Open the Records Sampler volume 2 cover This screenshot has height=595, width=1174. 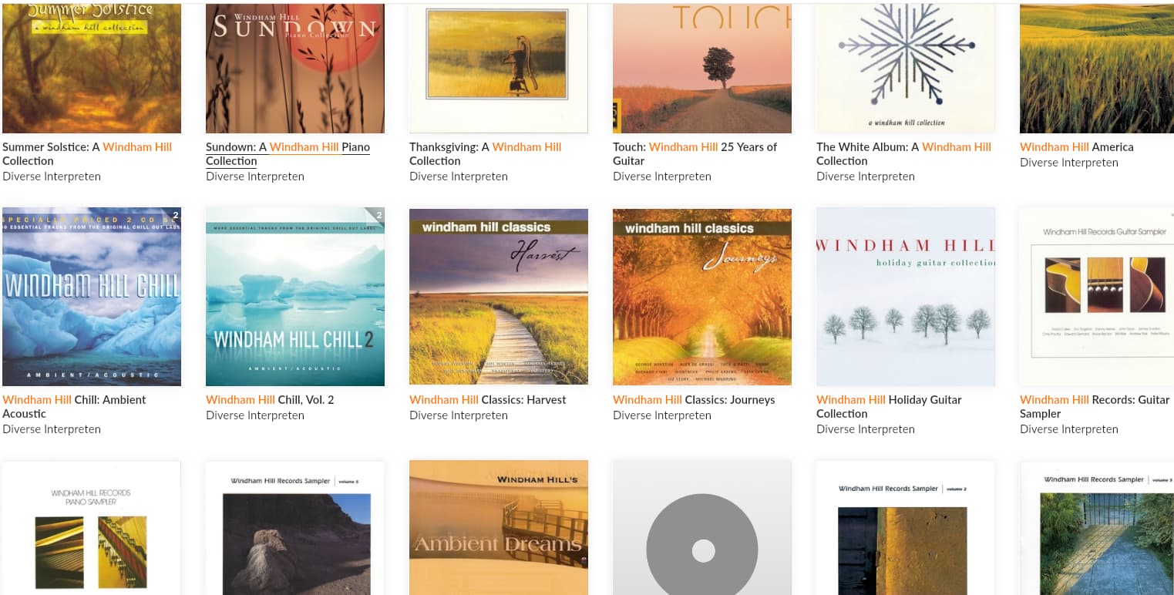906,528
